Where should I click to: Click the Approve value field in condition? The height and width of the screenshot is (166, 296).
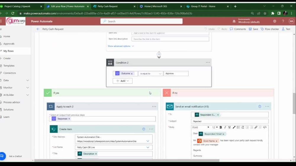[x=176, y=73]
